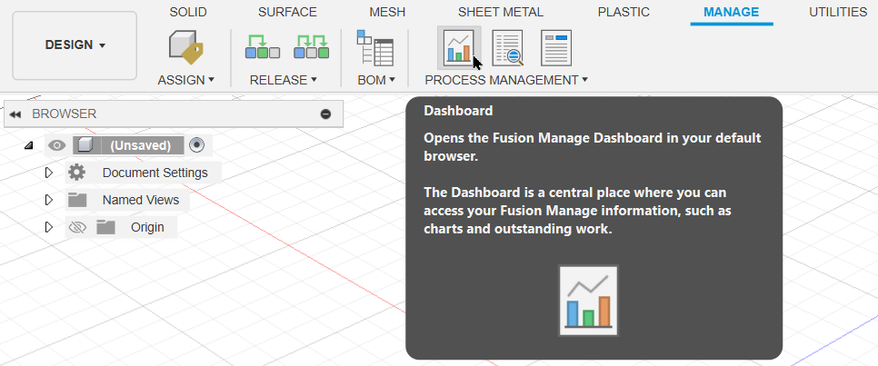Collapse the Unsaved root node triangle
This screenshot has height=366, width=878.
28,145
